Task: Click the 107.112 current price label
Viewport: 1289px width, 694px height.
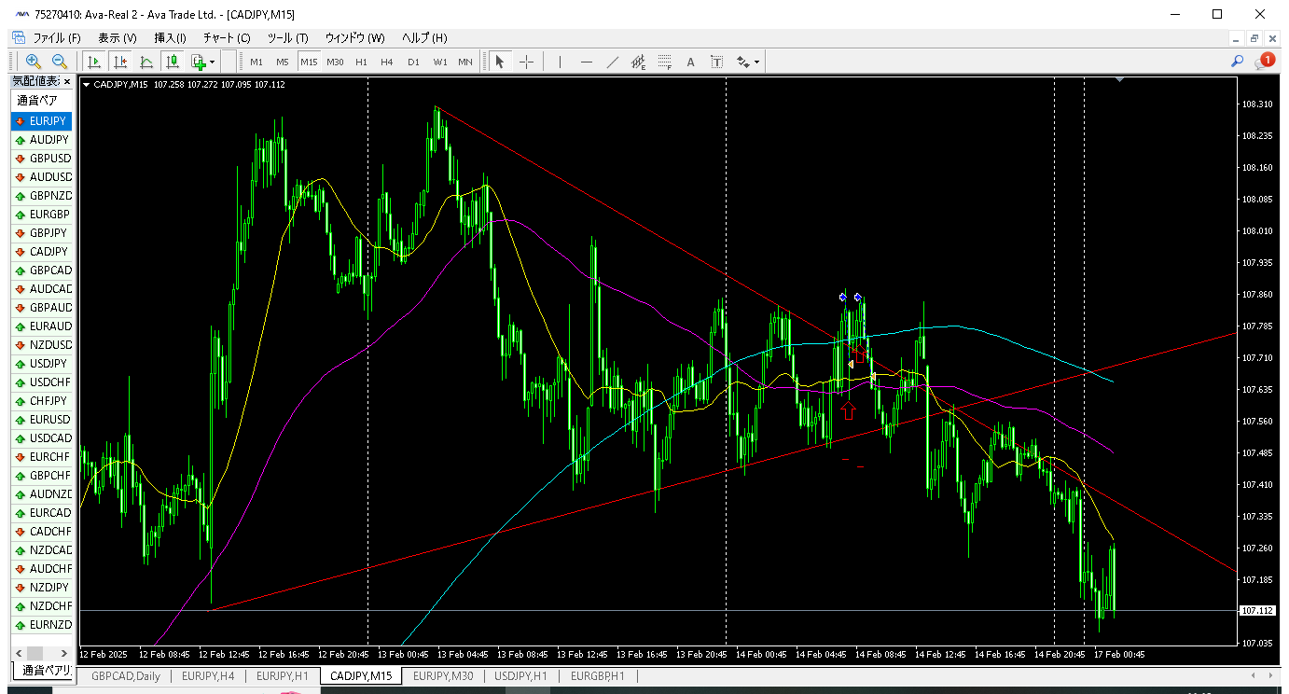Action: 1258,610
